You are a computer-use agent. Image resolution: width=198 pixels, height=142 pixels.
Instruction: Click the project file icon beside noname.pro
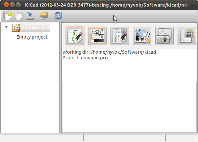click(16, 28)
